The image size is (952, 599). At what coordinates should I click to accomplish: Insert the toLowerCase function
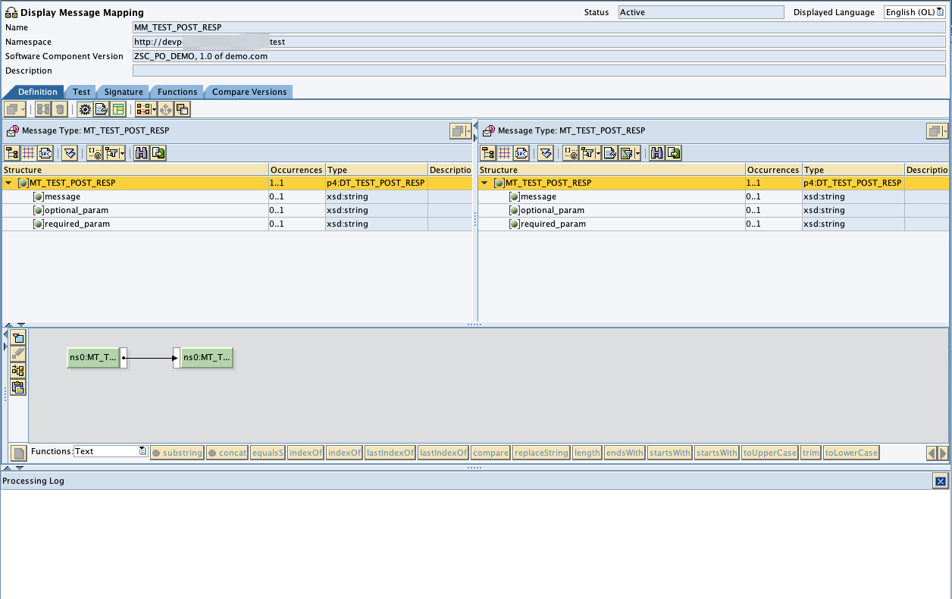[852, 453]
